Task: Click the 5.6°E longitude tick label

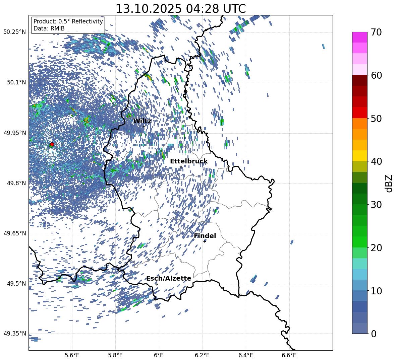Action: tap(72, 355)
